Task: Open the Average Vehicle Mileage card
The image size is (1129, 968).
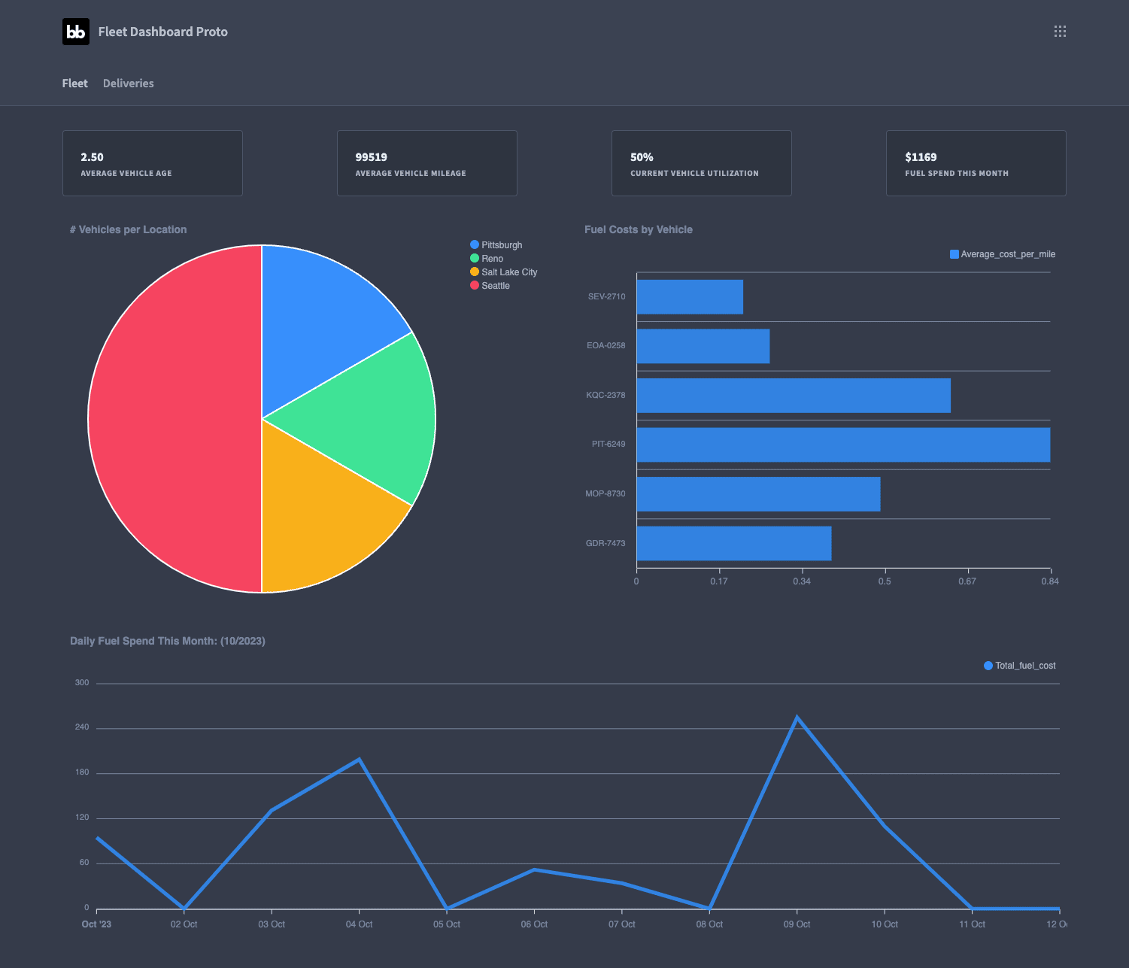Action: [427, 163]
